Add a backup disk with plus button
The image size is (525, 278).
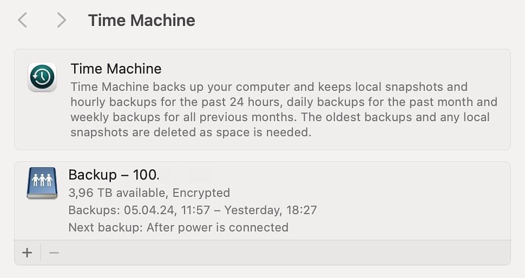27,253
